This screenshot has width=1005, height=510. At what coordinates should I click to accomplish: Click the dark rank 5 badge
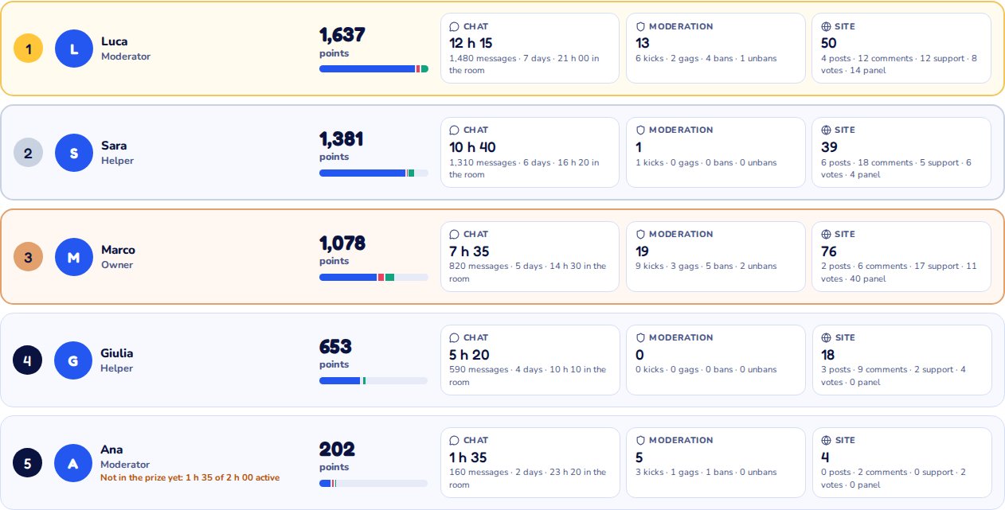coord(27,463)
